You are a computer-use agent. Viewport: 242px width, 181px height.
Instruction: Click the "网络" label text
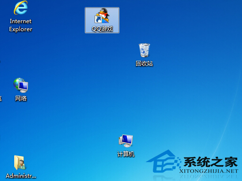(21, 99)
